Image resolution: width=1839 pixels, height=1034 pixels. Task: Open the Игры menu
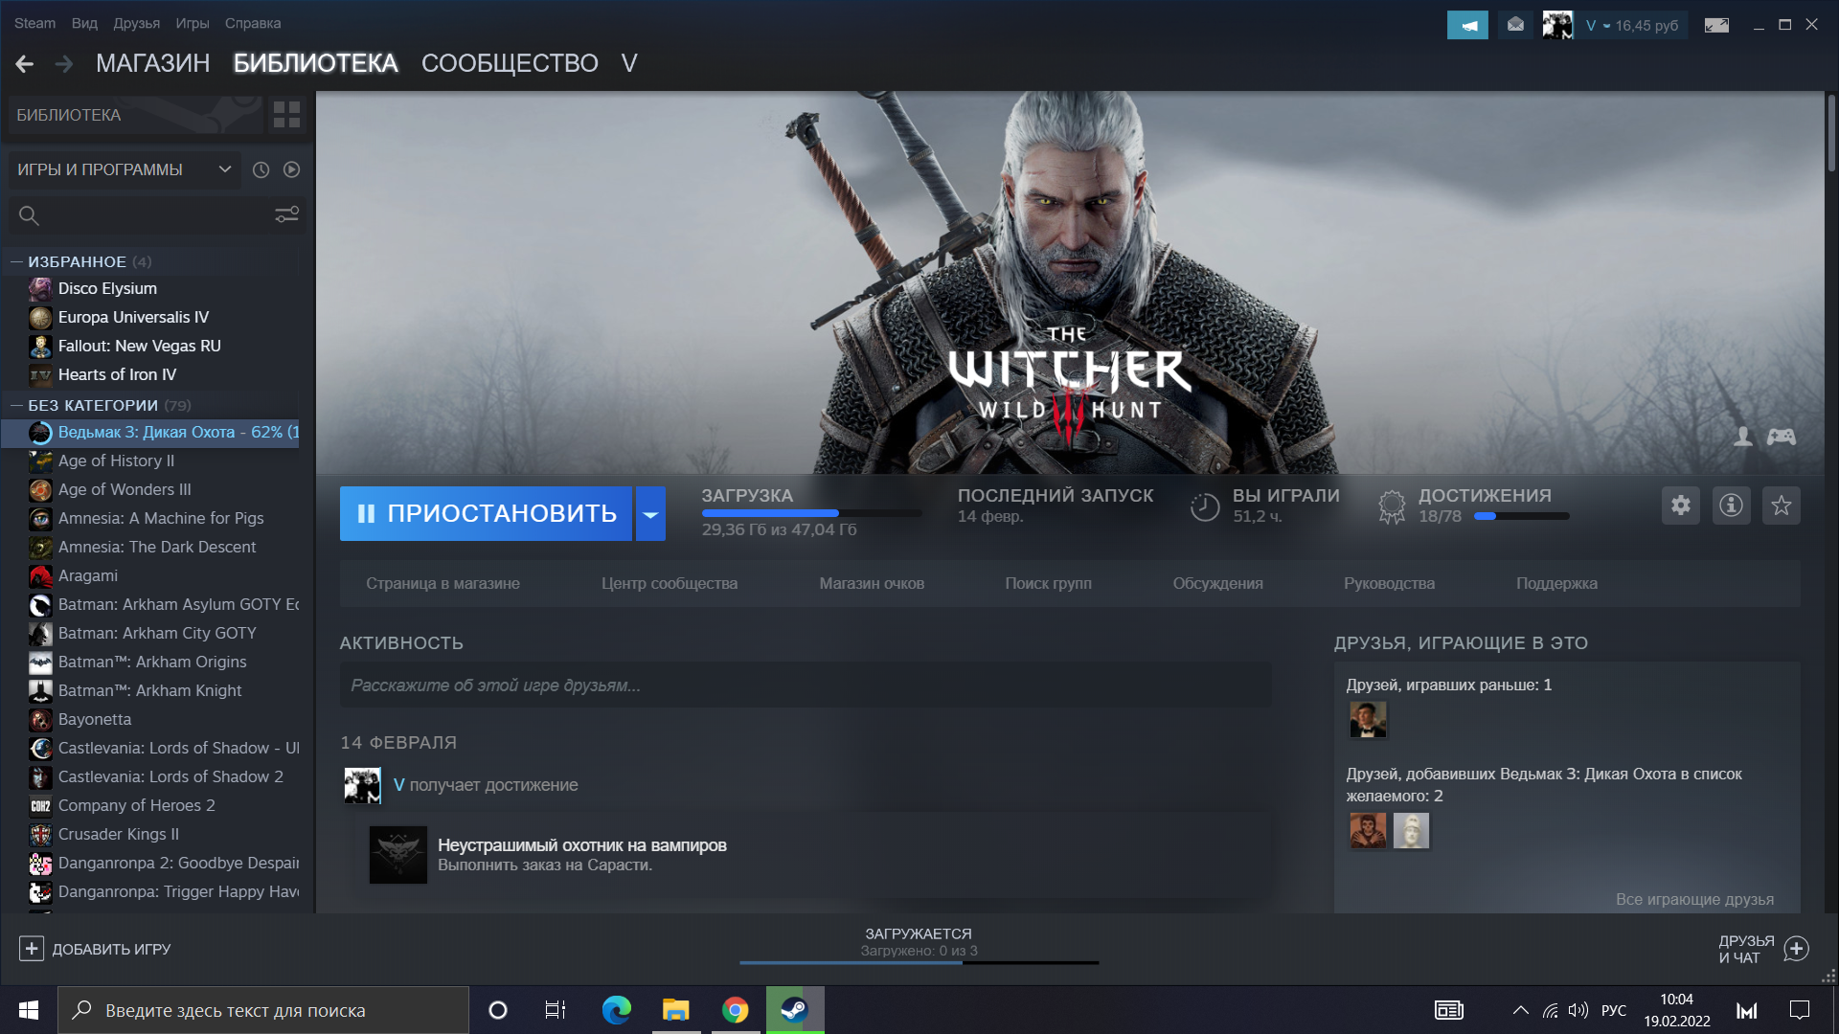click(192, 23)
